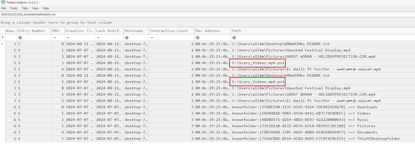The width and height of the screenshot is (415, 153).
Task: Select the AutomaticDestinations.csv tab
Action: [x=28, y=14]
